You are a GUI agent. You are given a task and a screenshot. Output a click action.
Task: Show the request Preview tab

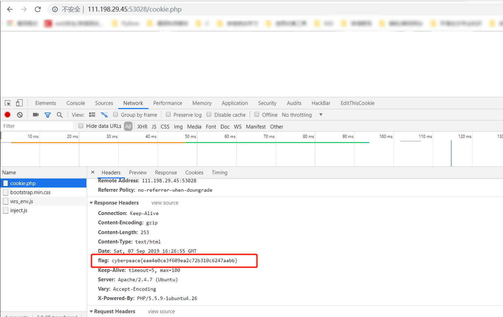click(138, 172)
